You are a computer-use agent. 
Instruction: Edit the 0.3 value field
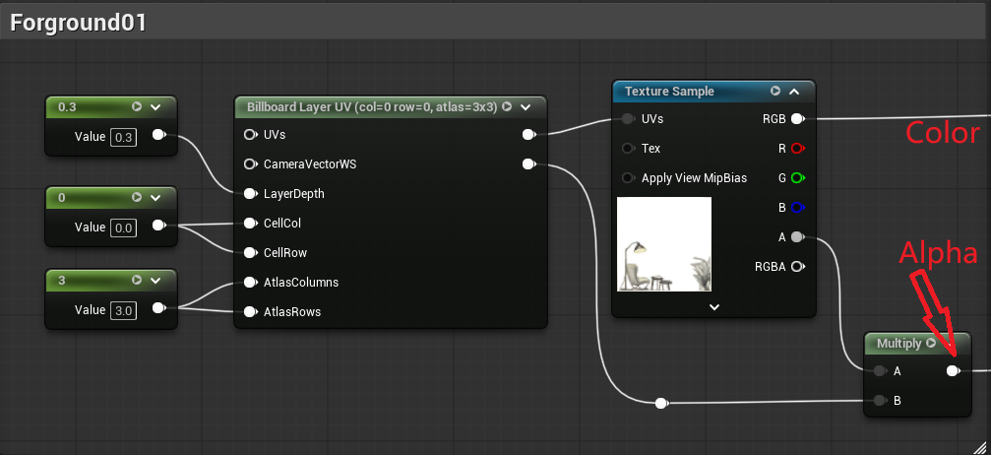(123, 137)
